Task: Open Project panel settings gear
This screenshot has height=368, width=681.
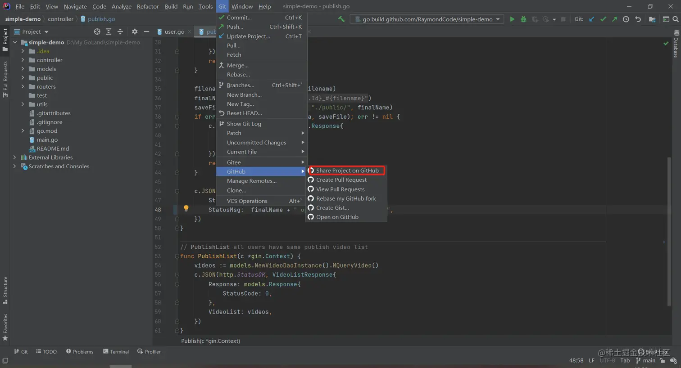Action: tap(135, 31)
